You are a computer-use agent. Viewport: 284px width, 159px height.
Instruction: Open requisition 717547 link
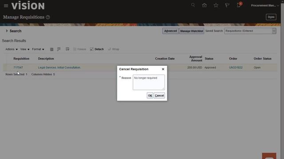click(x=18, y=68)
